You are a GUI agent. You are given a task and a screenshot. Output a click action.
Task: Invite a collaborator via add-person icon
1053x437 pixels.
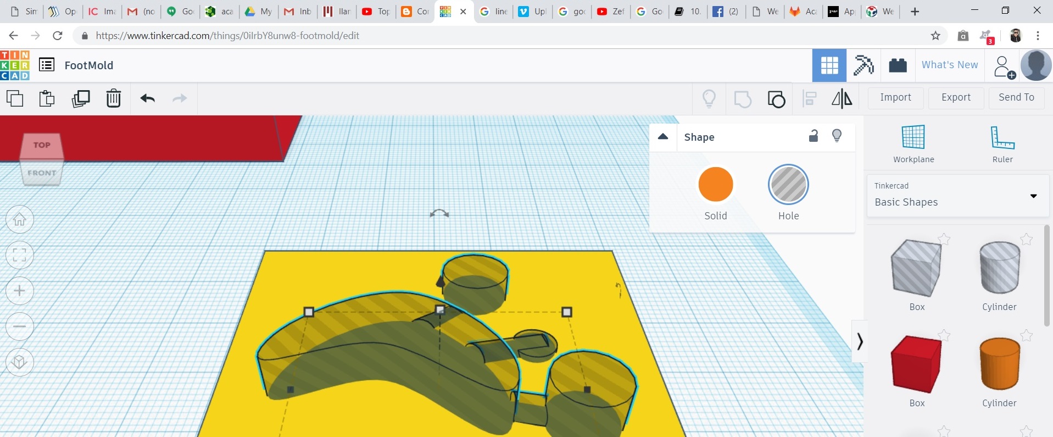click(x=1004, y=67)
